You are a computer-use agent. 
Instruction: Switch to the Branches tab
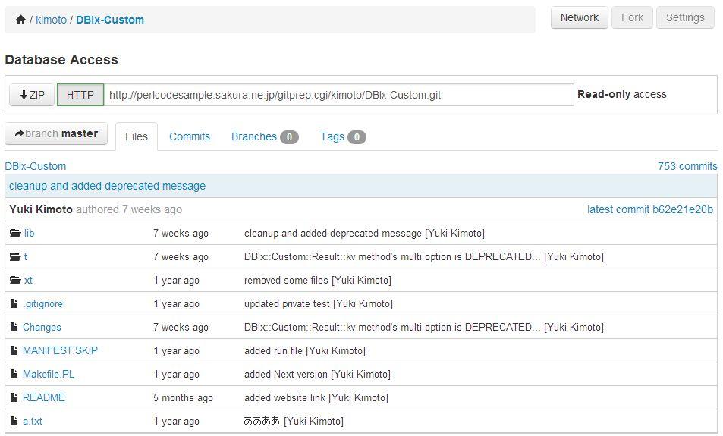265,137
